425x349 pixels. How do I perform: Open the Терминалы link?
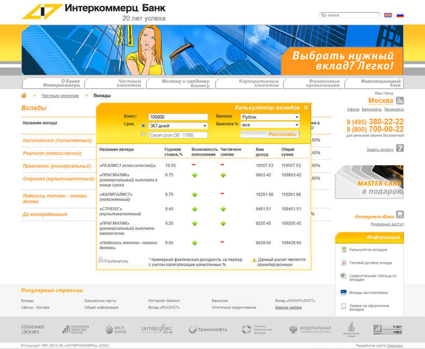point(394,109)
